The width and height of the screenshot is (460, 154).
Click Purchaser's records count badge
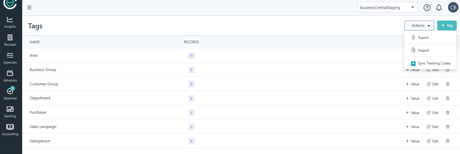(x=191, y=113)
